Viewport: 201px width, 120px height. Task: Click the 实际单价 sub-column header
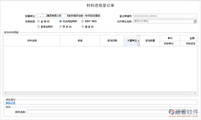pyautogui.click(x=170, y=43)
